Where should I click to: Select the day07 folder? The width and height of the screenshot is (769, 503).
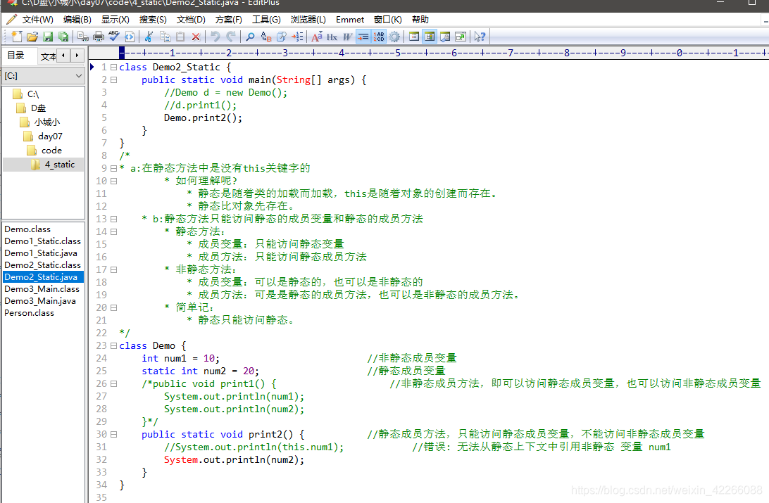50,136
